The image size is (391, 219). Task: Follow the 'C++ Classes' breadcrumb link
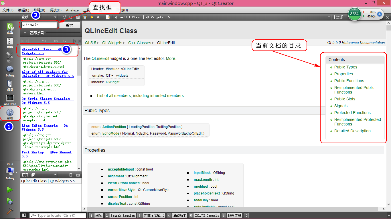coord(140,43)
